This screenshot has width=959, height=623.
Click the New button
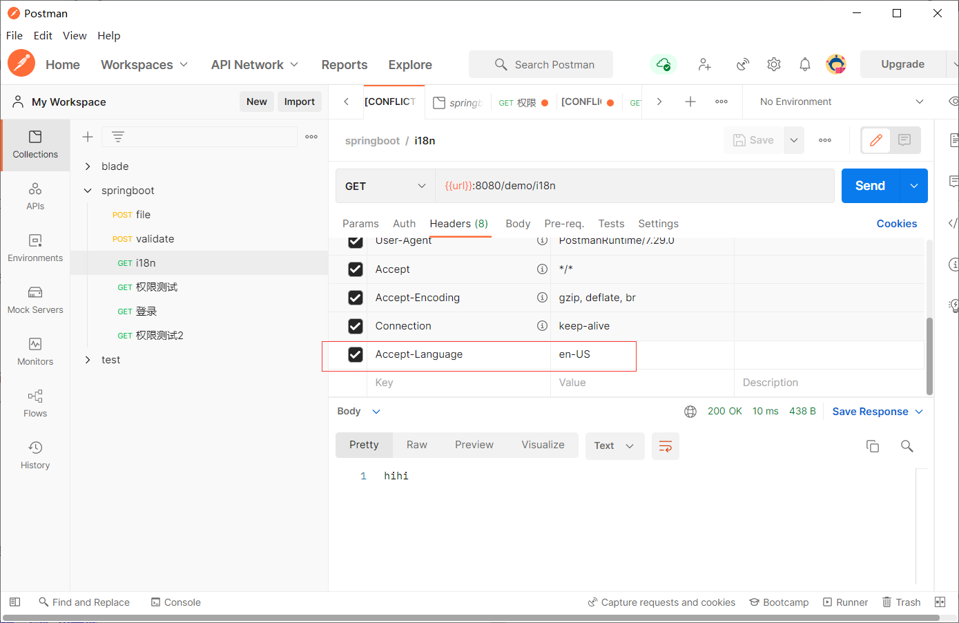pyautogui.click(x=257, y=102)
